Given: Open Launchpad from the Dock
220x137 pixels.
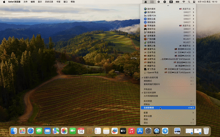Looking at the screenshot, I should 22,131.
